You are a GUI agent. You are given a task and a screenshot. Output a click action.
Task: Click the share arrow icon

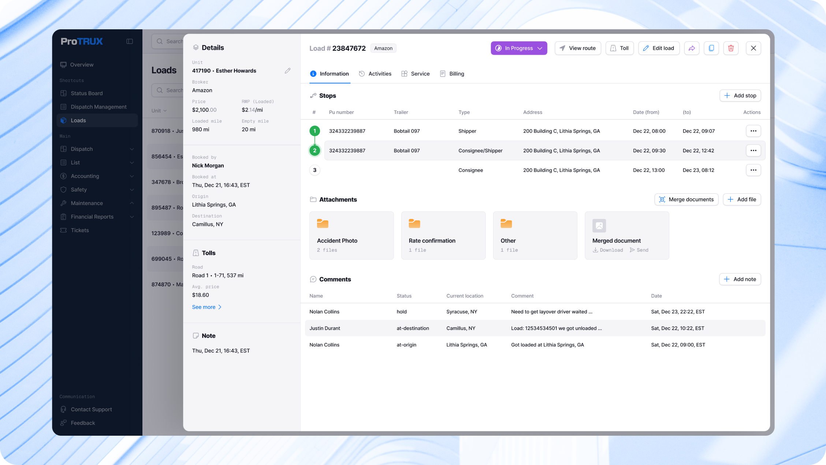[692, 48]
